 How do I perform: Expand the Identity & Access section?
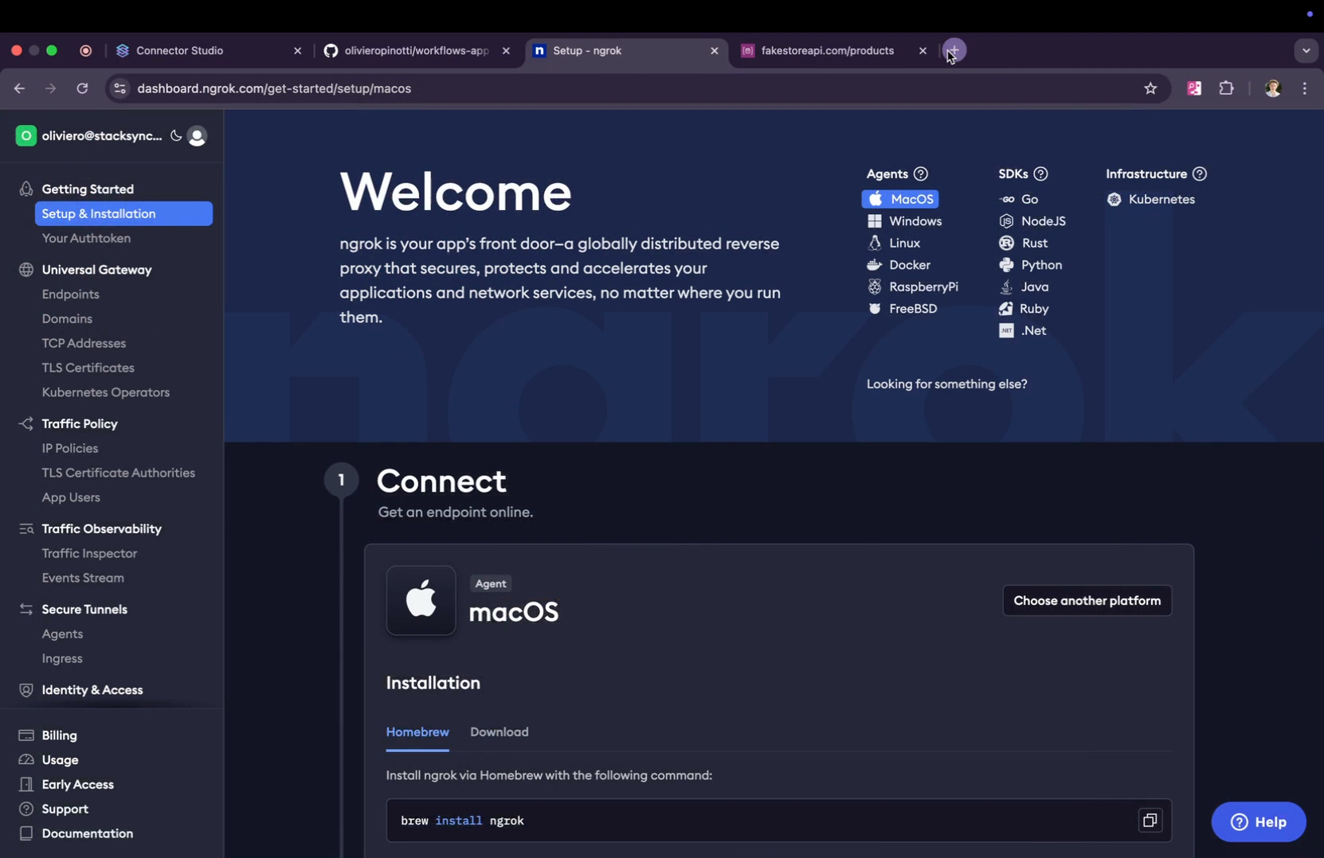click(x=92, y=690)
